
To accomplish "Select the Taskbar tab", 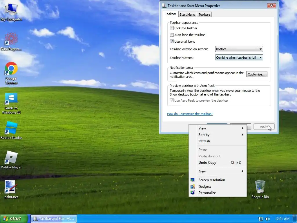I will (171, 14).
